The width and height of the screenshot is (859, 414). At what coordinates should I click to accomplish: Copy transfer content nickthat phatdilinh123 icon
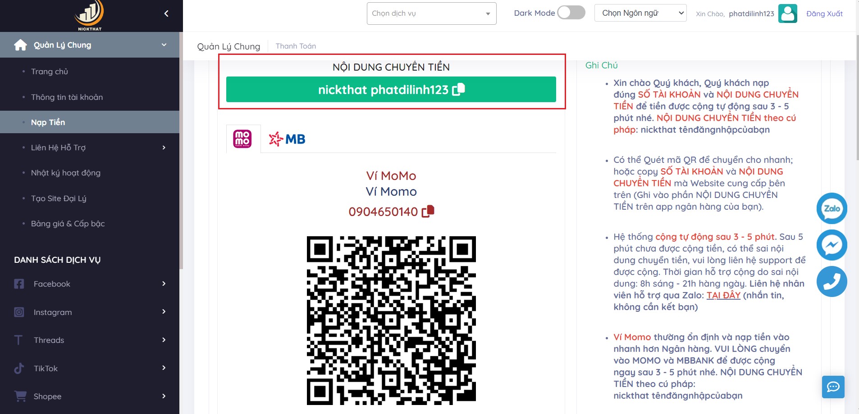click(459, 89)
